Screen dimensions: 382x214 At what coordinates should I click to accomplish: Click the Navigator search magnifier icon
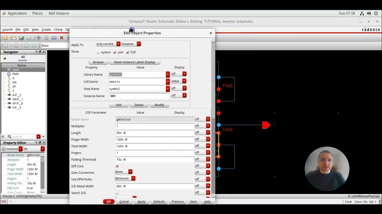pos(10,137)
